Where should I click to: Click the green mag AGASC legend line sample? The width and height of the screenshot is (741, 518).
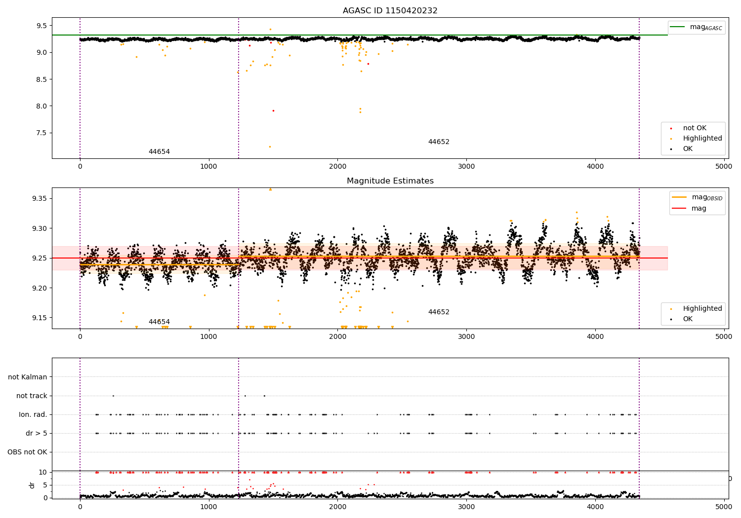click(x=678, y=27)
